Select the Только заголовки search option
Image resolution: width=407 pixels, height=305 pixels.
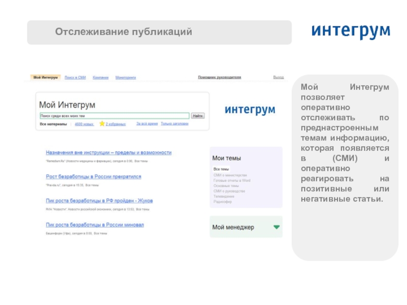[175, 124]
